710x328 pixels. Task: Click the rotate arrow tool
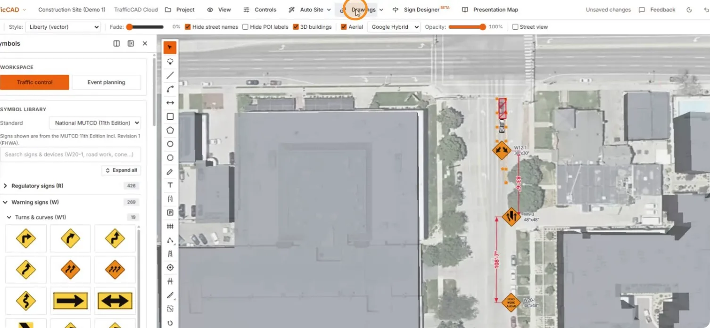170,323
